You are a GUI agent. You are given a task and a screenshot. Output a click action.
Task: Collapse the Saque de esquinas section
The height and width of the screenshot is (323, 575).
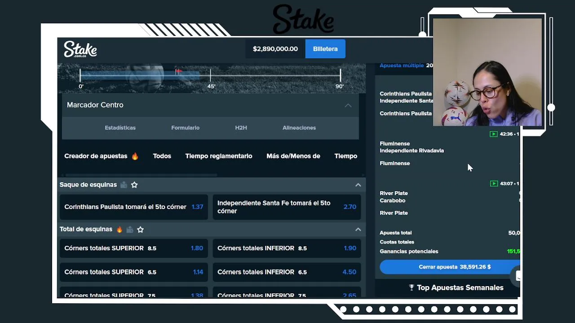click(358, 185)
